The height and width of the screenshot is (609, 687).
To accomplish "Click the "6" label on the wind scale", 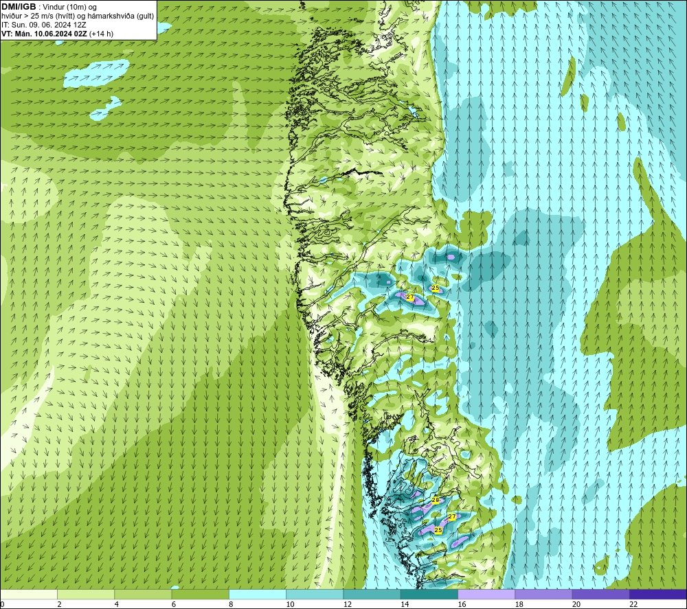I will (174, 605).
